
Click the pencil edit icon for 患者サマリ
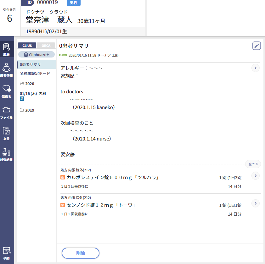coord(257,46)
